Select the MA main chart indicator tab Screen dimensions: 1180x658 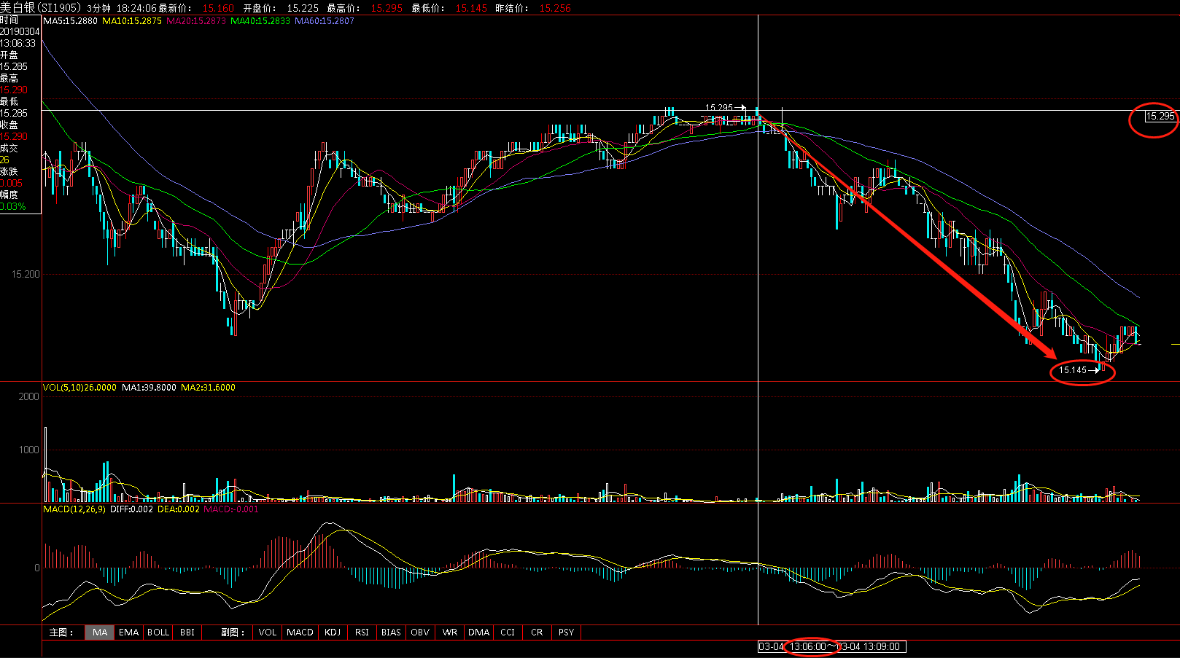100,632
